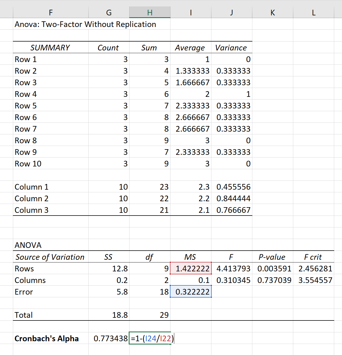Select the Columns F crit value 3.554557
342x355 pixels.
[315, 280]
